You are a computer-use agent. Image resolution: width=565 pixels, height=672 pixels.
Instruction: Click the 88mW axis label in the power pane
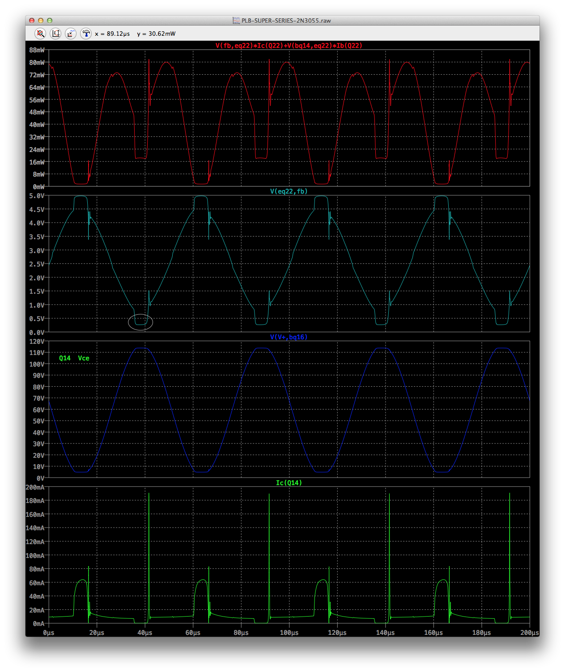pyautogui.click(x=37, y=50)
